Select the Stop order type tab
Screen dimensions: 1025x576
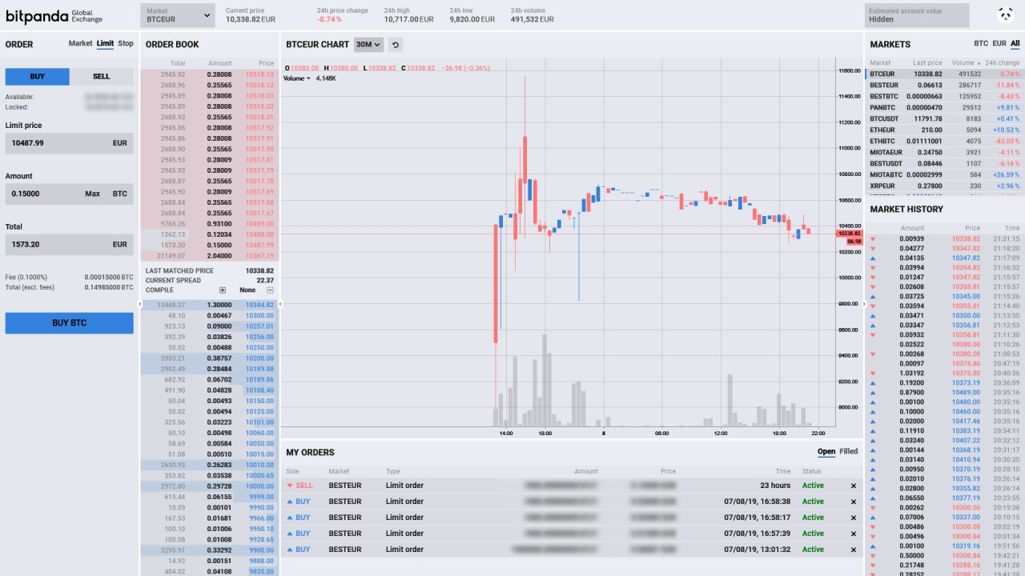[126, 44]
